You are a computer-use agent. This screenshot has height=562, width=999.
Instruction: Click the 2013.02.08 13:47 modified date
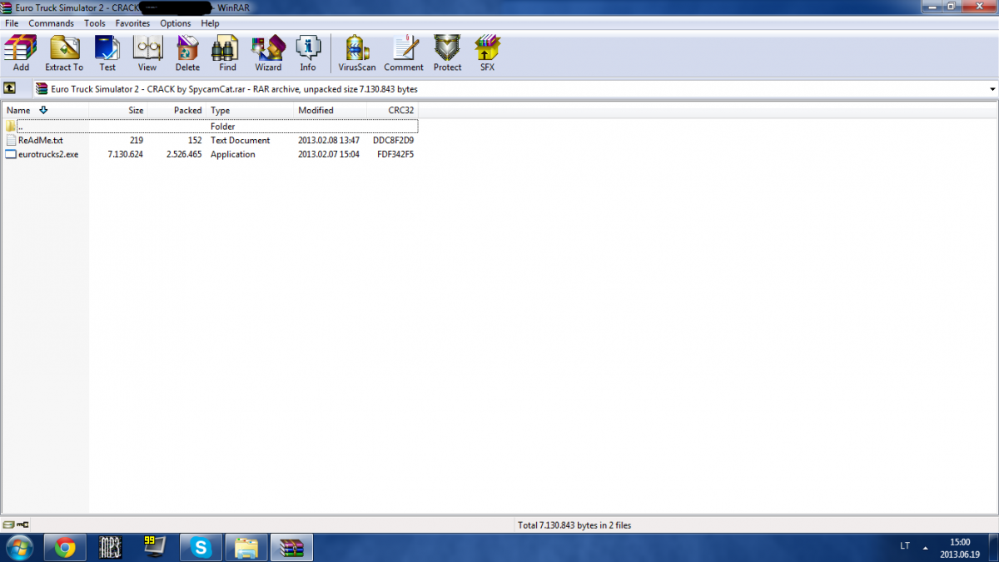pyautogui.click(x=329, y=141)
